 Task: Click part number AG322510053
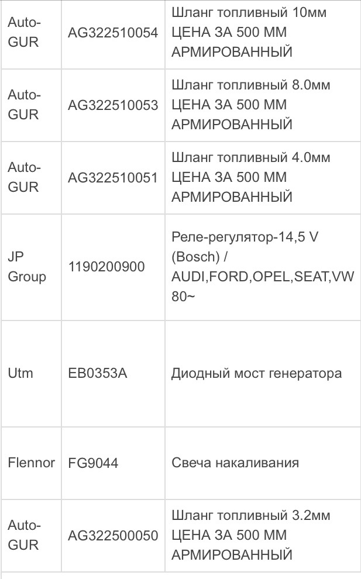click(x=113, y=105)
